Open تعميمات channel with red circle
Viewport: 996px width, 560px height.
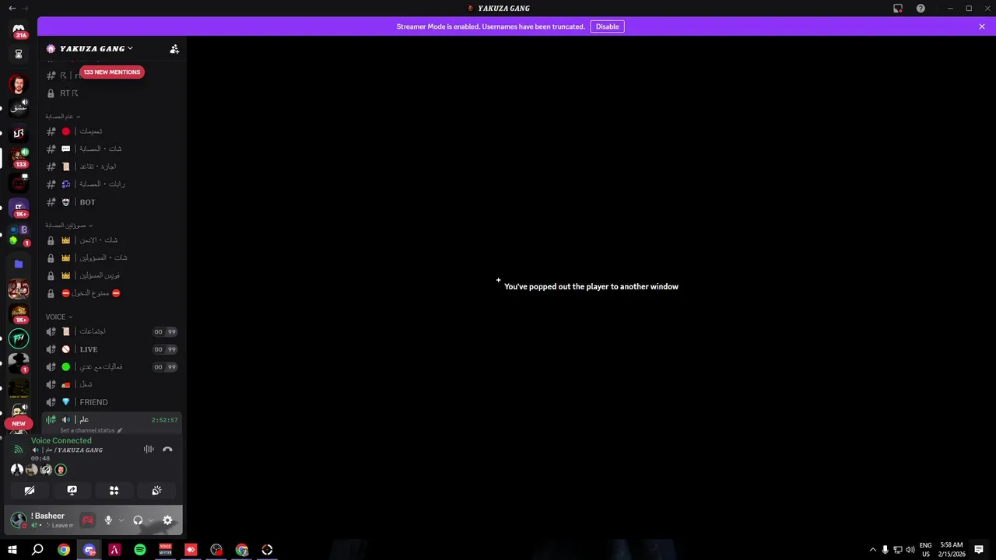[x=112, y=131]
